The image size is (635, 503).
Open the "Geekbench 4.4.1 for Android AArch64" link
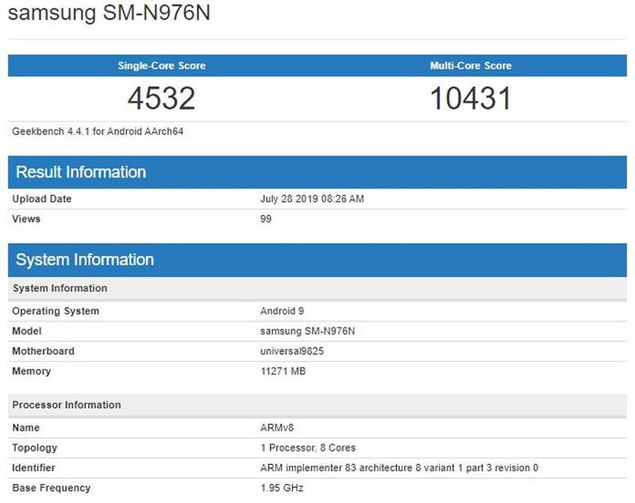click(99, 131)
